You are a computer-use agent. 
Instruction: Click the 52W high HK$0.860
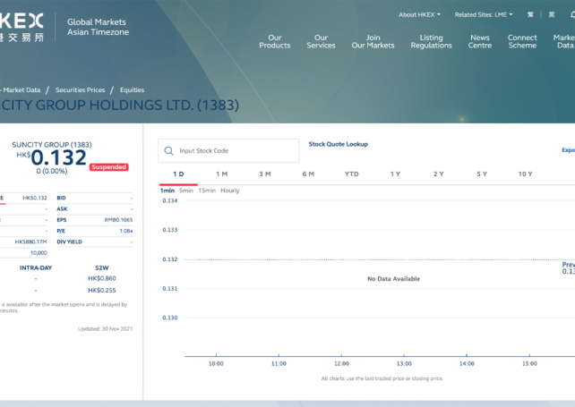click(102, 278)
